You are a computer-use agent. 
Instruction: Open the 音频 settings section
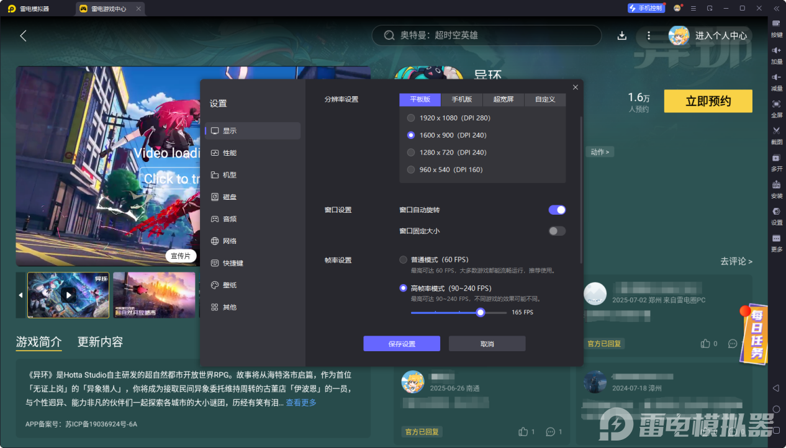click(230, 218)
